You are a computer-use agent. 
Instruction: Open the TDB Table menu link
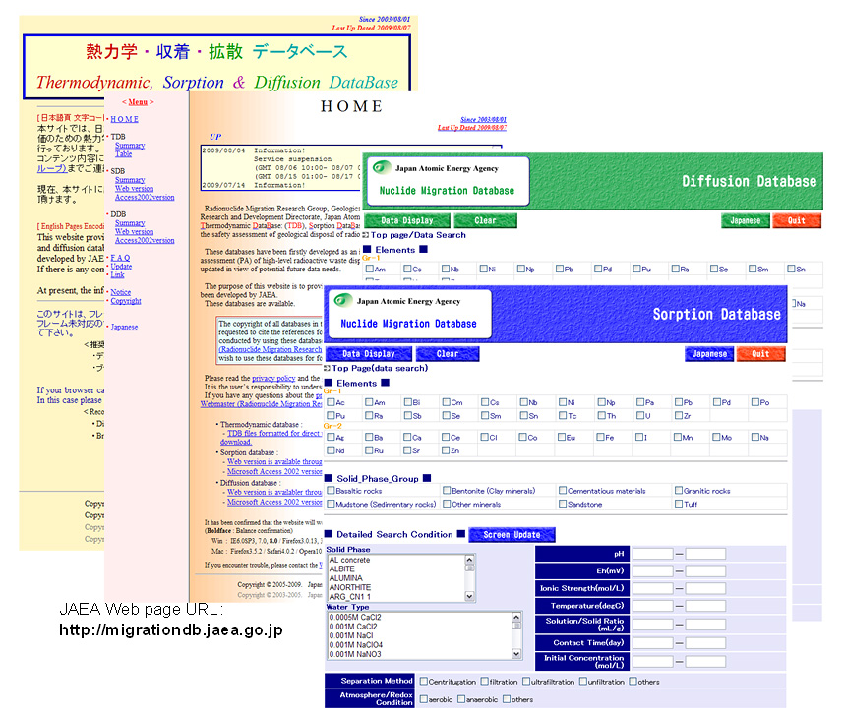pyautogui.click(x=123, y=153)
